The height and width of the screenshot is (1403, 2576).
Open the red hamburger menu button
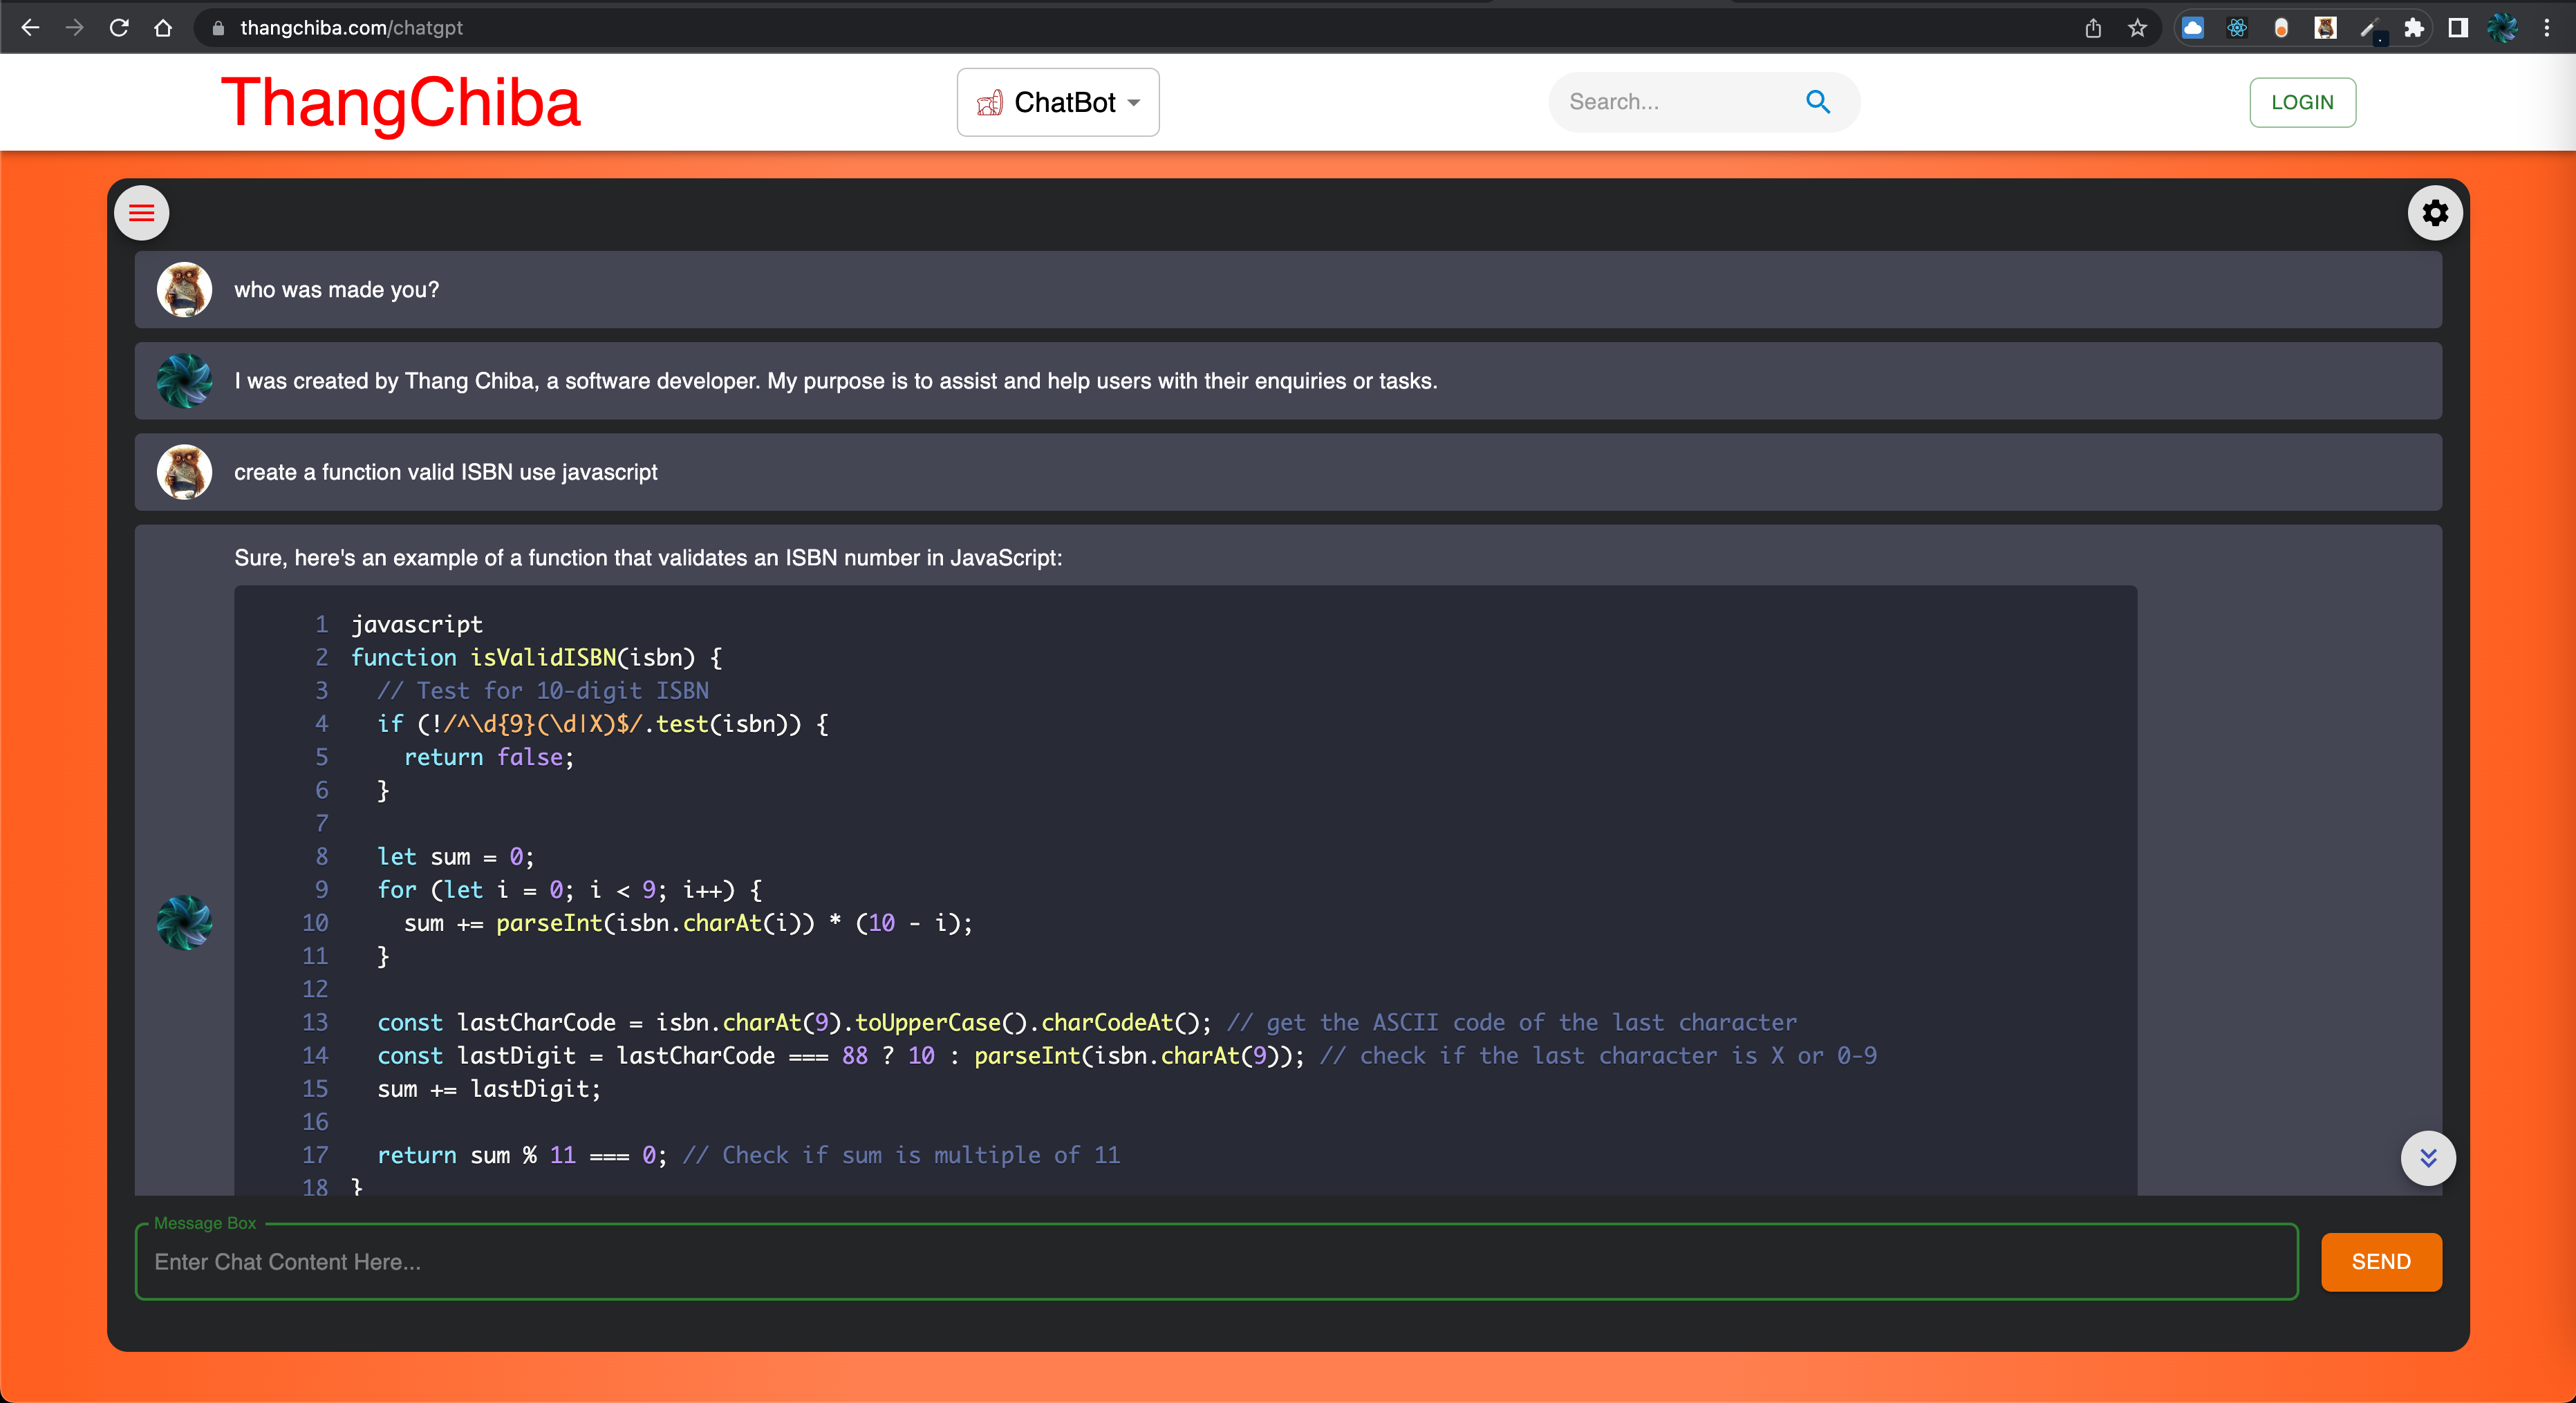coord(142,213)
